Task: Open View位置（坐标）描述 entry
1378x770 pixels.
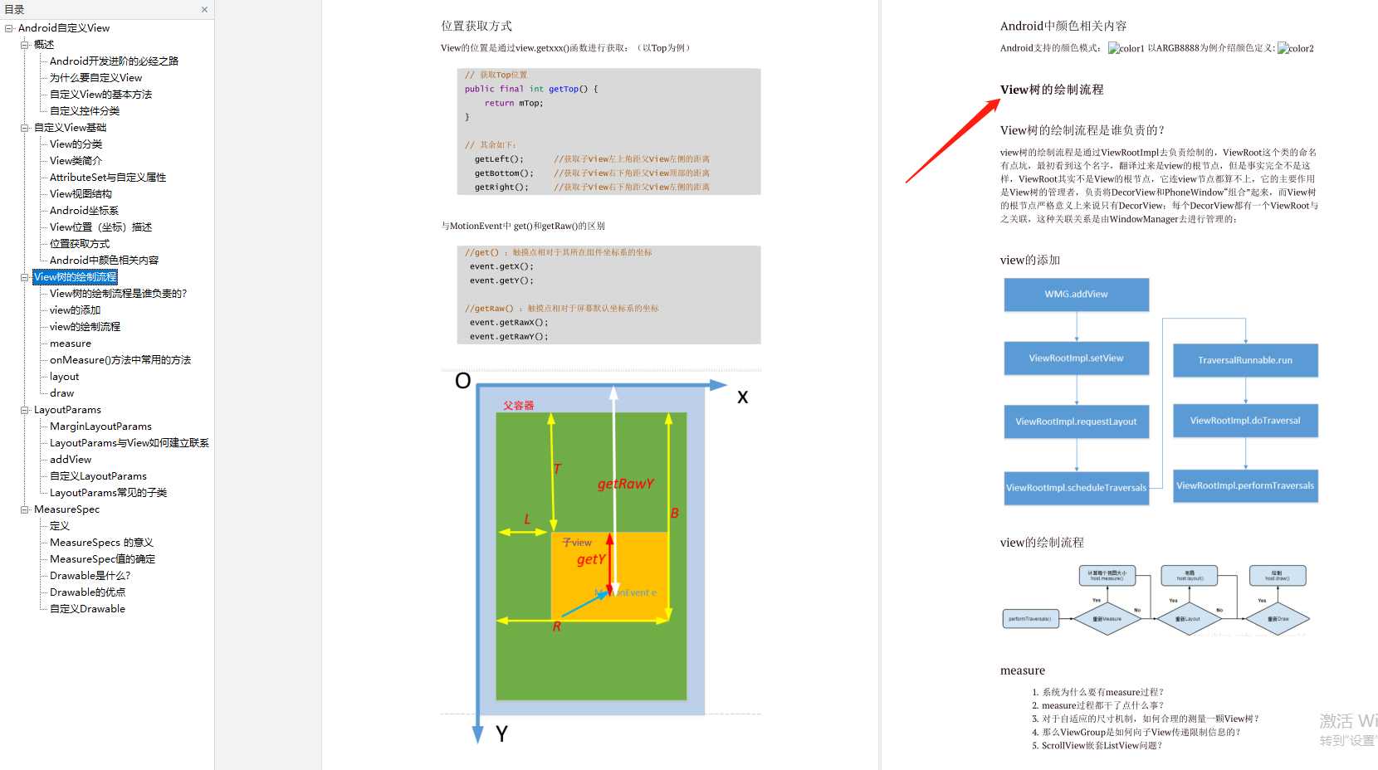Action: pyautogui.click(x=100, y=227)
